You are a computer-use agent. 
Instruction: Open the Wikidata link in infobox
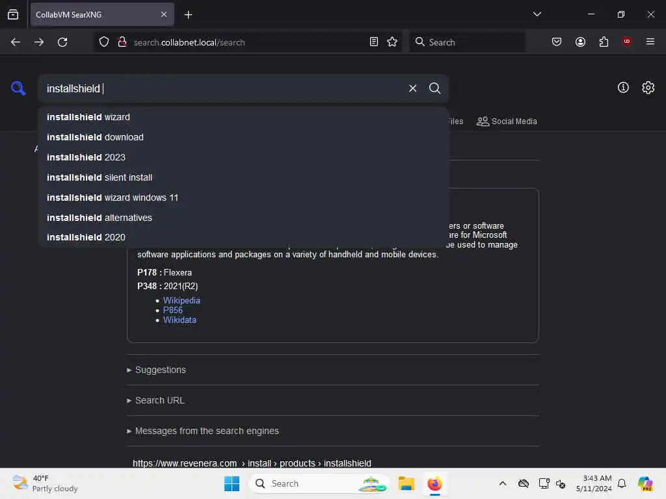tap(180, 320)
